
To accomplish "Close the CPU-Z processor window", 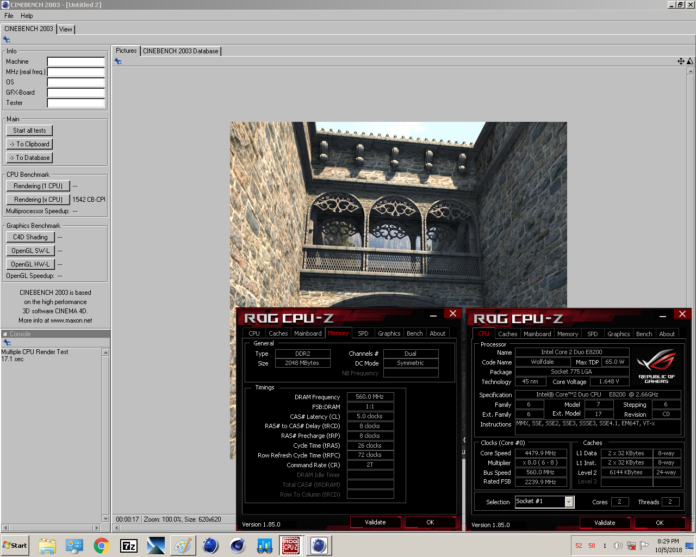I will tap(682, 314).
